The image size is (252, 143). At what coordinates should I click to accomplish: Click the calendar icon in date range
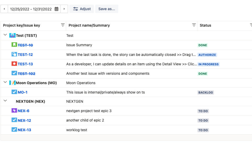click(x=57, y=9)
